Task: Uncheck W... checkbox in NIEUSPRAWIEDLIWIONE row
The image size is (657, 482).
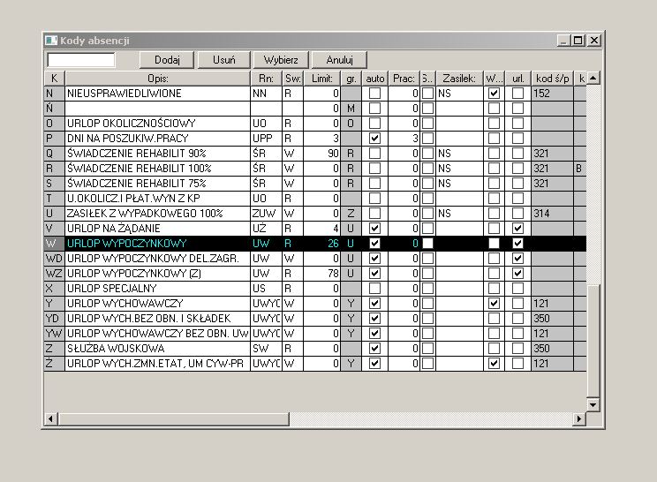Action: (x=495, y=93)
